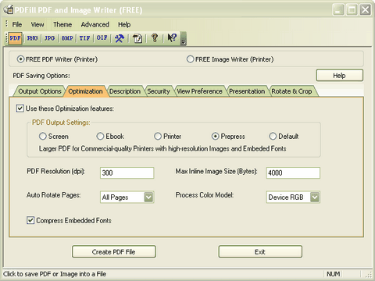This screenshot has height=281, width=375.
Task: Switch to the Security tab
Action: click(159, 91)
